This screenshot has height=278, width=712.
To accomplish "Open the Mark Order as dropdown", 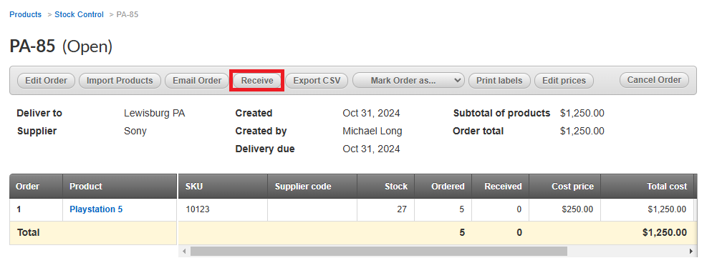I will point(408,81).
